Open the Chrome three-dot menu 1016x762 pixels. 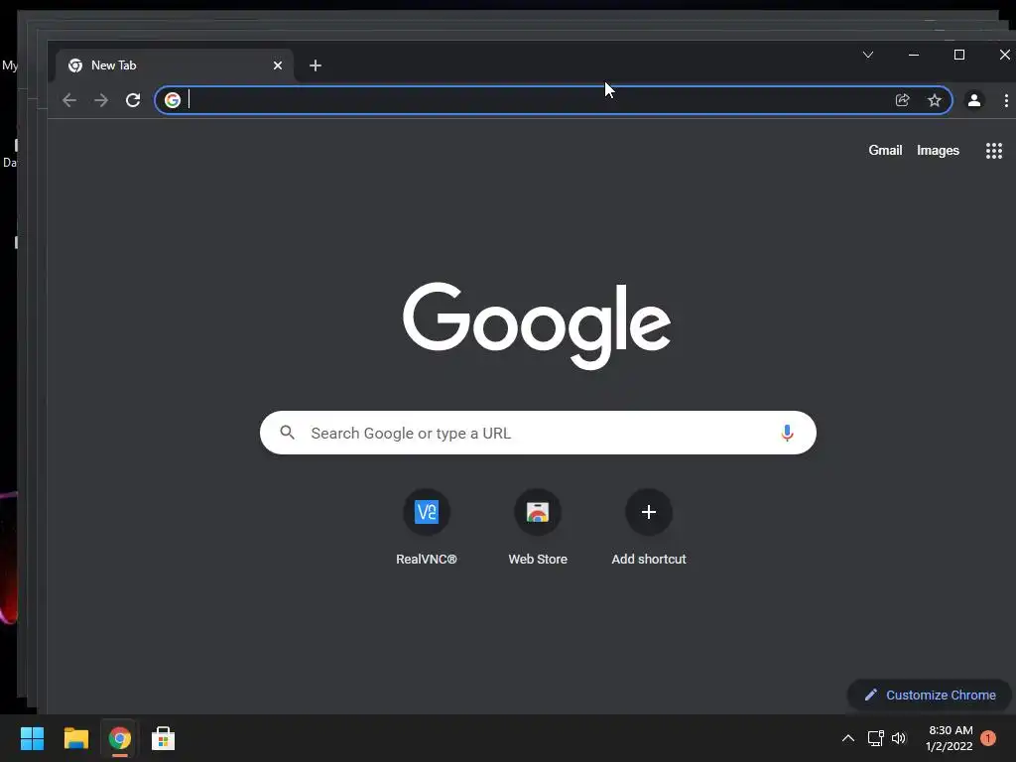click(x=1006, y=100)
